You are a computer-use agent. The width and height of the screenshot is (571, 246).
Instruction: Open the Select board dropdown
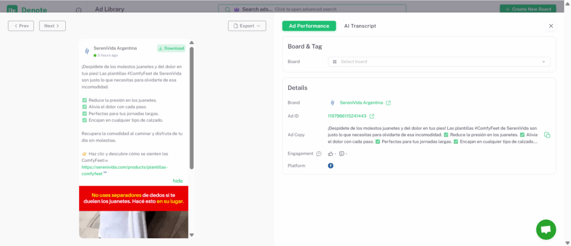click(439, 62)
